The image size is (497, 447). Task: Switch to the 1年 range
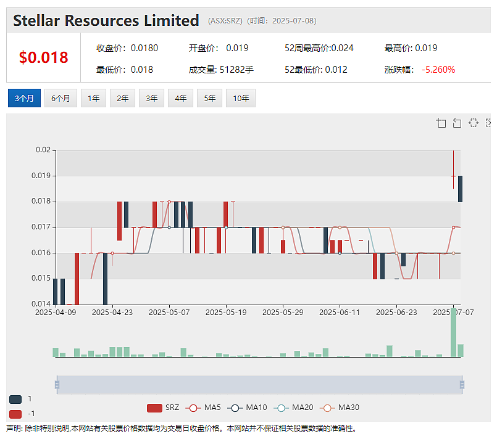click(93, 98)
